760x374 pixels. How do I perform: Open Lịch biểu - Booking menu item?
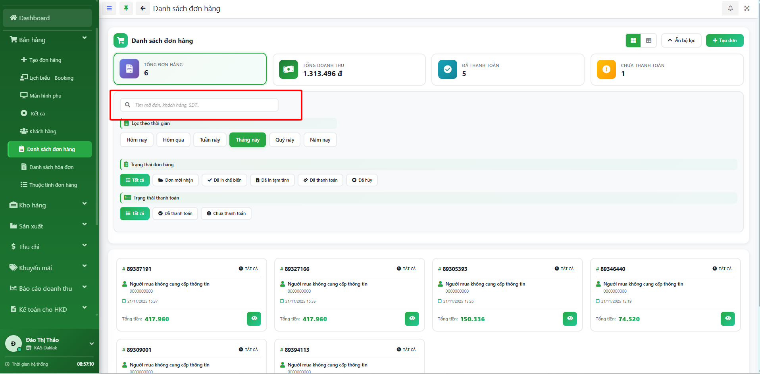[x=51, y=78]
